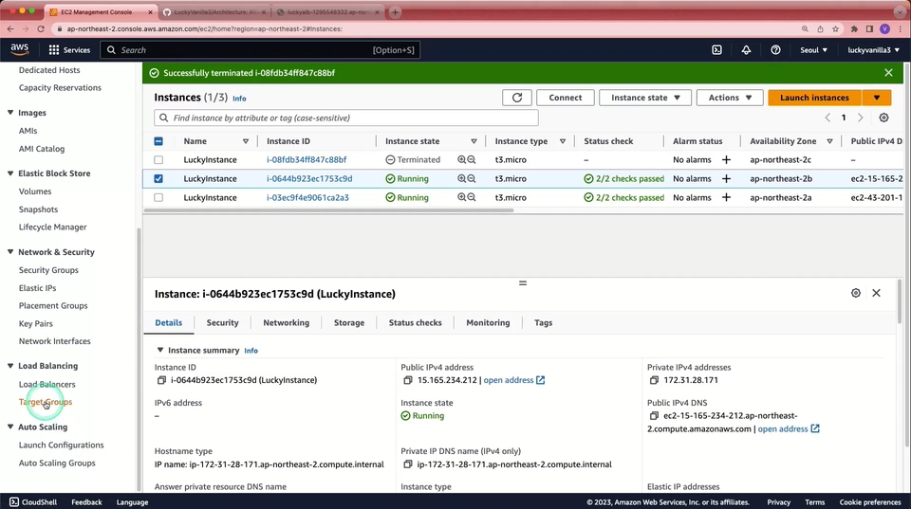Switch to the Storage tab
The height and width of the screenshot is (509, 911).
[349, 322]
